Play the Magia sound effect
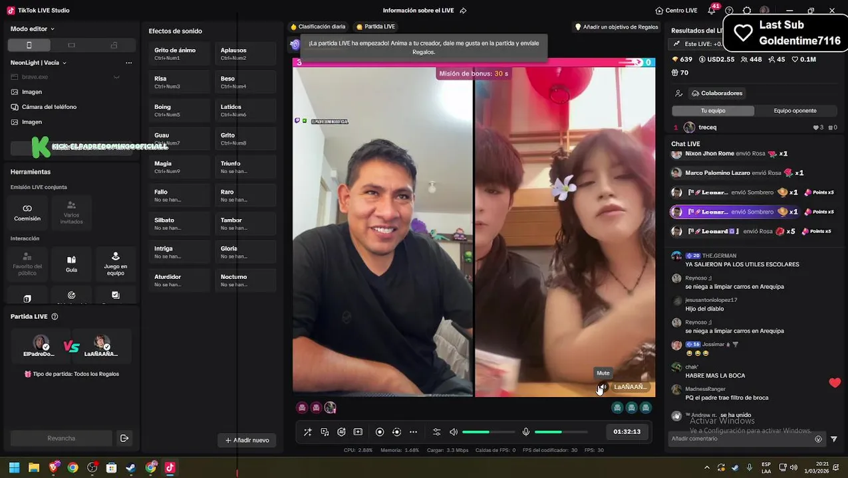848x478 pixels. point(180,167)
